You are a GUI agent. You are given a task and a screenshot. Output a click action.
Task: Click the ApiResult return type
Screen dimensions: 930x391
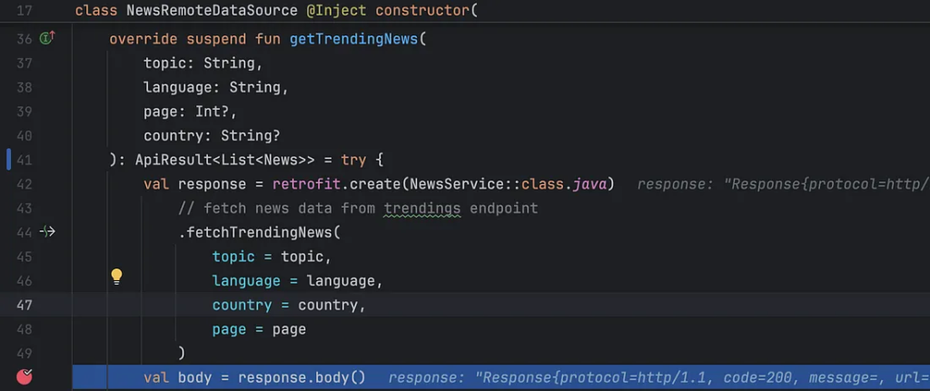click(165, 160)
